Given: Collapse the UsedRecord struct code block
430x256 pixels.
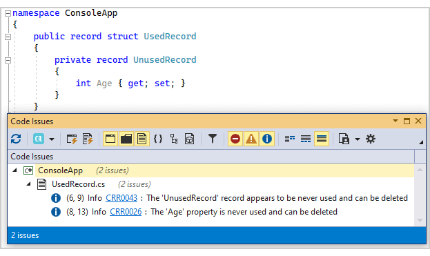Looking at the screenshot, I should pos(8,37).
